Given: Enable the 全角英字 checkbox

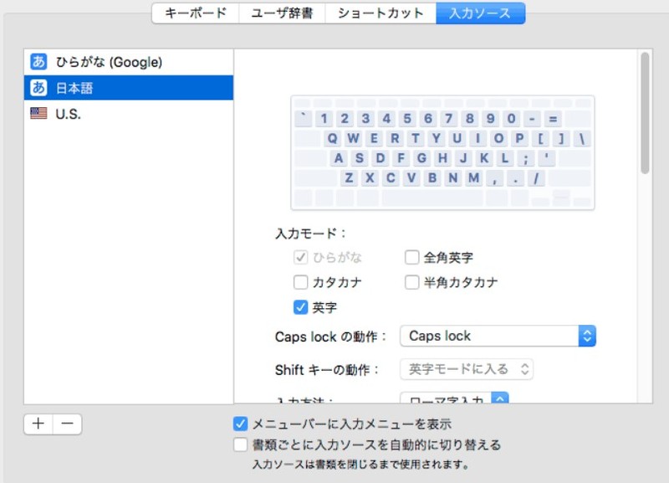Looking at the screenshot, I should click(412, 258).
